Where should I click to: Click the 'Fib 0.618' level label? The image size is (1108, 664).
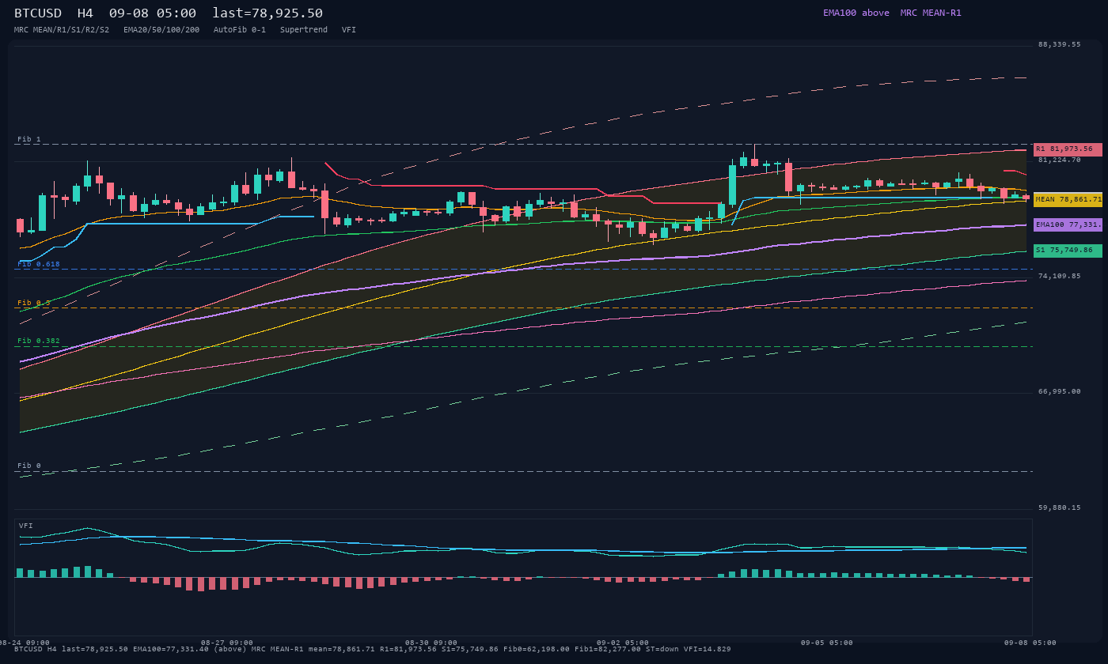(x=39, y=264)
